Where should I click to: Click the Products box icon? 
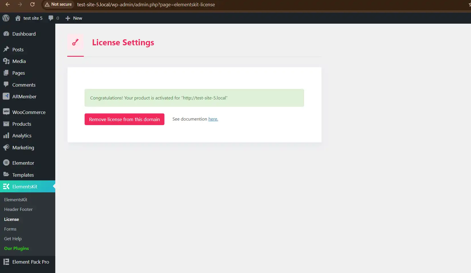click(6, 124)
